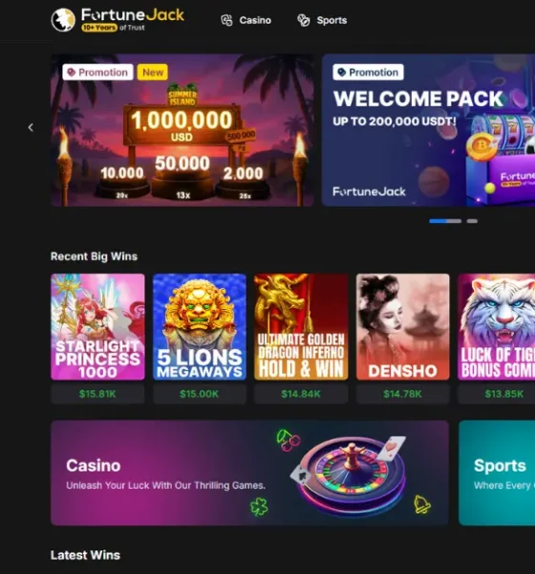Select the Densho game thumbnail
Image resolution: width=535 pixels, height=574 pixels.
(402, 326)
